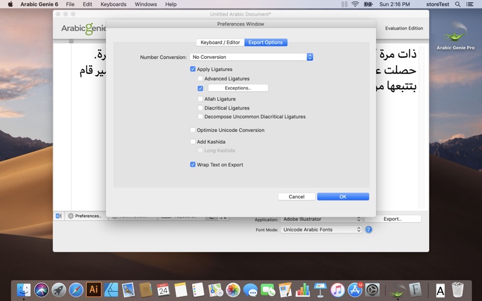Image resolution: width=482 pixels, height=301 pixels.
Task: Open Application dropdown showing Adobe Illustrator
Action: 321,219
